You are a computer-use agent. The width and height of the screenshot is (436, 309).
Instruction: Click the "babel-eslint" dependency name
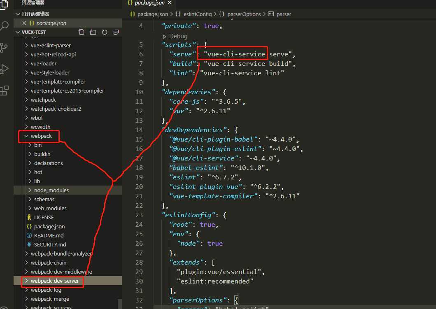point(196,168)
